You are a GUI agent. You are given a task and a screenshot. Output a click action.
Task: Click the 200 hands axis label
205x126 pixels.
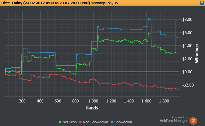22,101
